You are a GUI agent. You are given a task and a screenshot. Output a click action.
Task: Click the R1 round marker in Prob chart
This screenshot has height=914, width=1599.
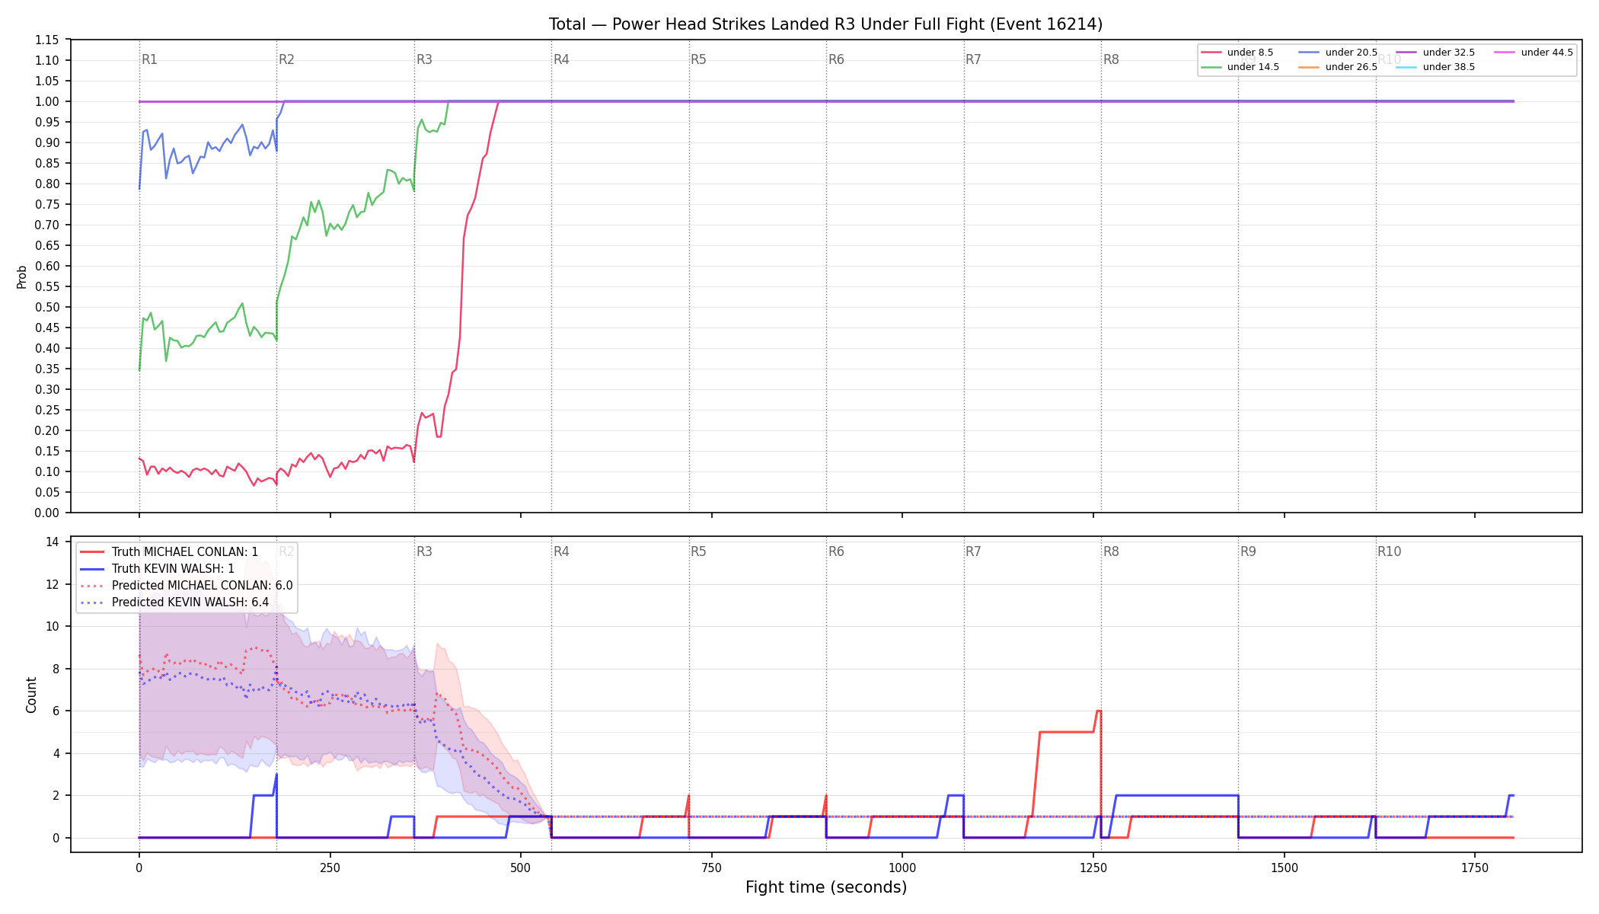pos(149,59)
